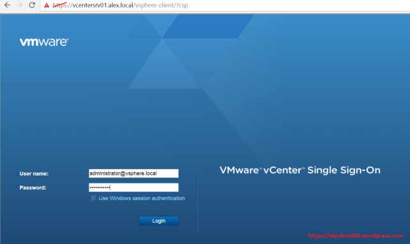Log in with the Login button

click(159, 221)
